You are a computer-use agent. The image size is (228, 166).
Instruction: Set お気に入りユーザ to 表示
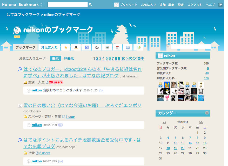pyautogui.click(x=55, y=59)
